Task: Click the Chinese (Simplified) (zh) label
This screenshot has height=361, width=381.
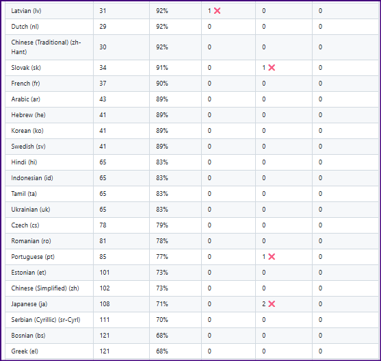Action: pyautogui.click(x=45, y=288)
